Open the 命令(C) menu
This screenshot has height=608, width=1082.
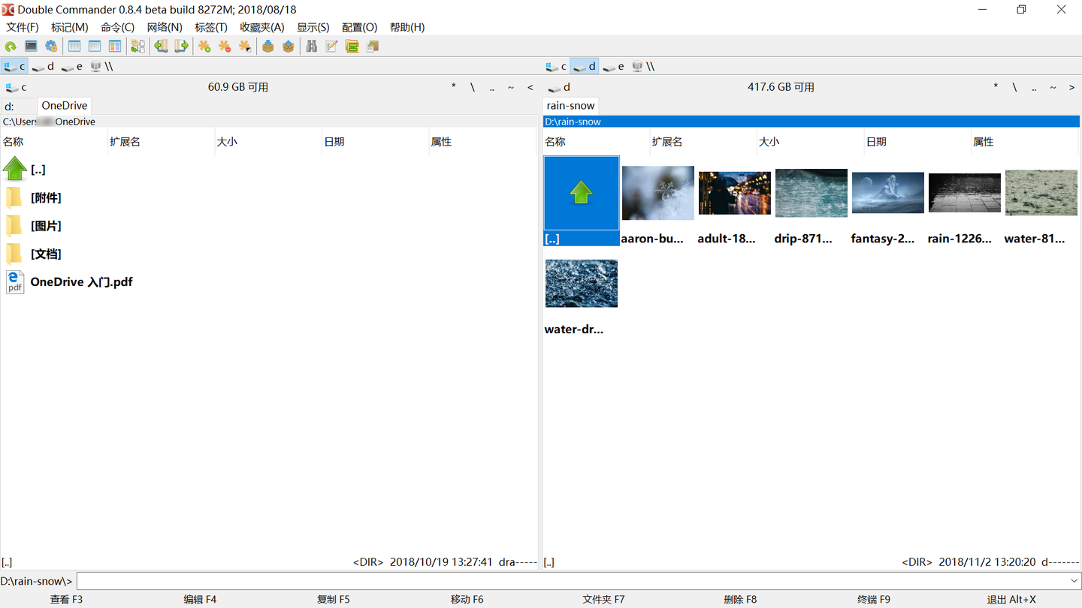point(118,27)
